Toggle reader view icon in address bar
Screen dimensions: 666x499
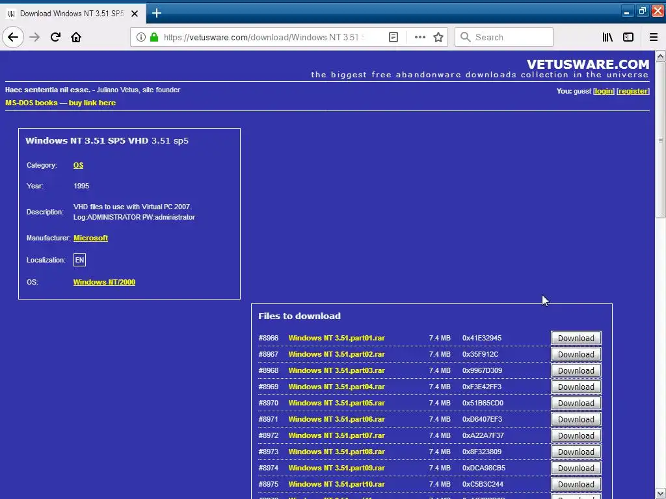point(393,37)
